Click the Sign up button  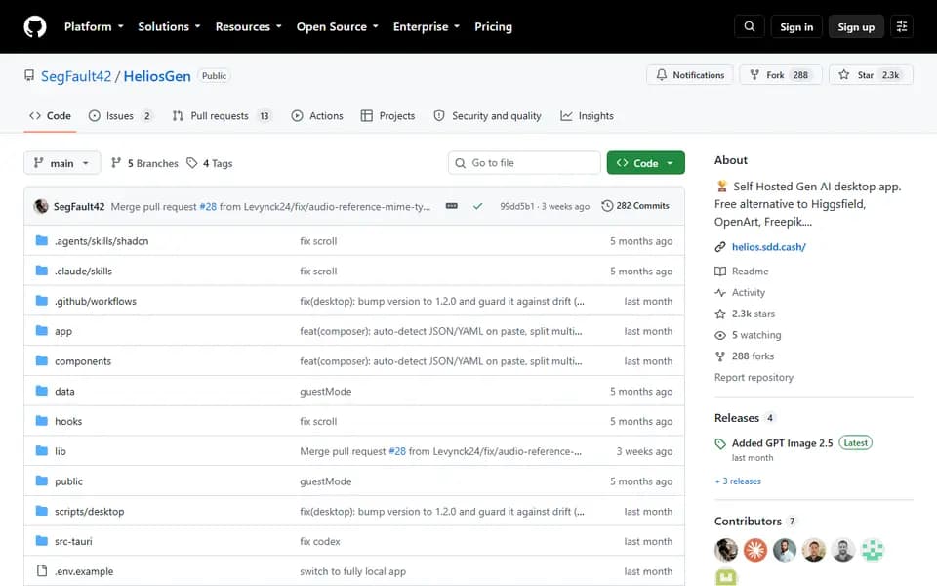coord(856,27)
